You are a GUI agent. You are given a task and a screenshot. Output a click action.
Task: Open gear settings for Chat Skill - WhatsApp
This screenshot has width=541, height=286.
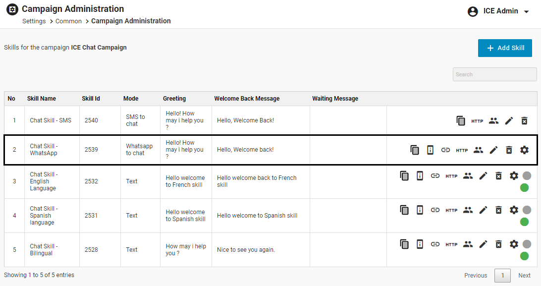(524, 150)
